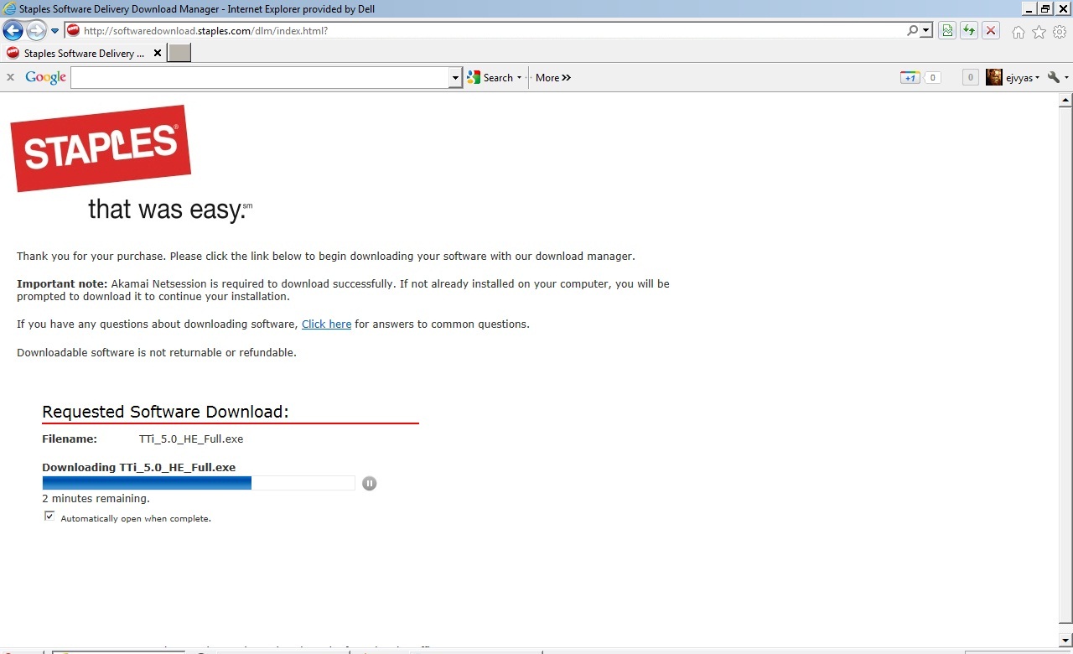Screen dimensions: 1073x654
Task: Click the 'Requested Software Download:' heading
Action: click(165, 412)
